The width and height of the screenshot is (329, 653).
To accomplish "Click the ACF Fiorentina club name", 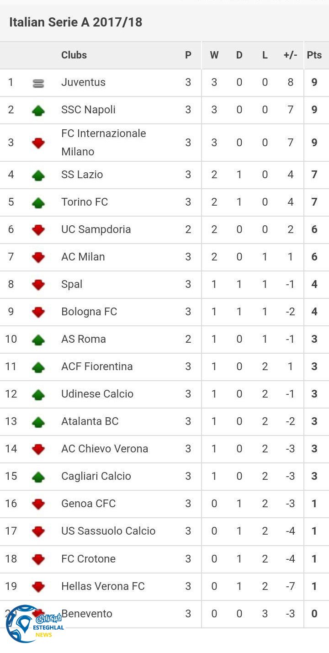I will 97,366.
